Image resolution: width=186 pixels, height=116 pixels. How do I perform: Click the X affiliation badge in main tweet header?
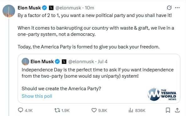coord(51,8)
